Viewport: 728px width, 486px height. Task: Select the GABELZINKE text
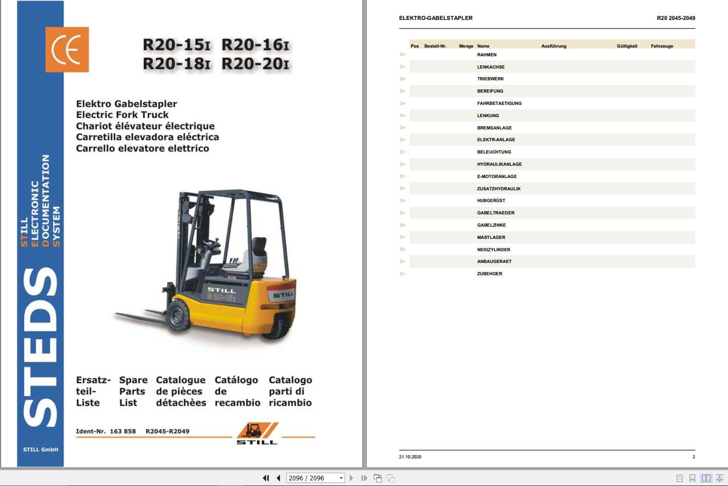pyautogui.click(x=491, y=225)
